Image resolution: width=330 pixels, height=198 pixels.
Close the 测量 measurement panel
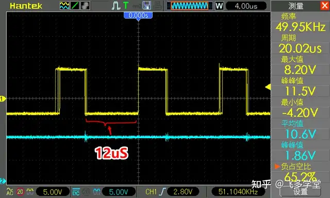pos(325,6)
